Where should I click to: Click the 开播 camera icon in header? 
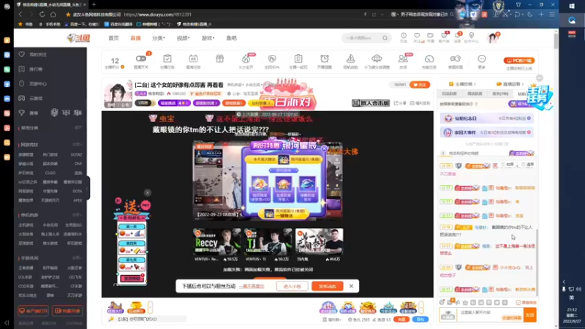[430, 36]
